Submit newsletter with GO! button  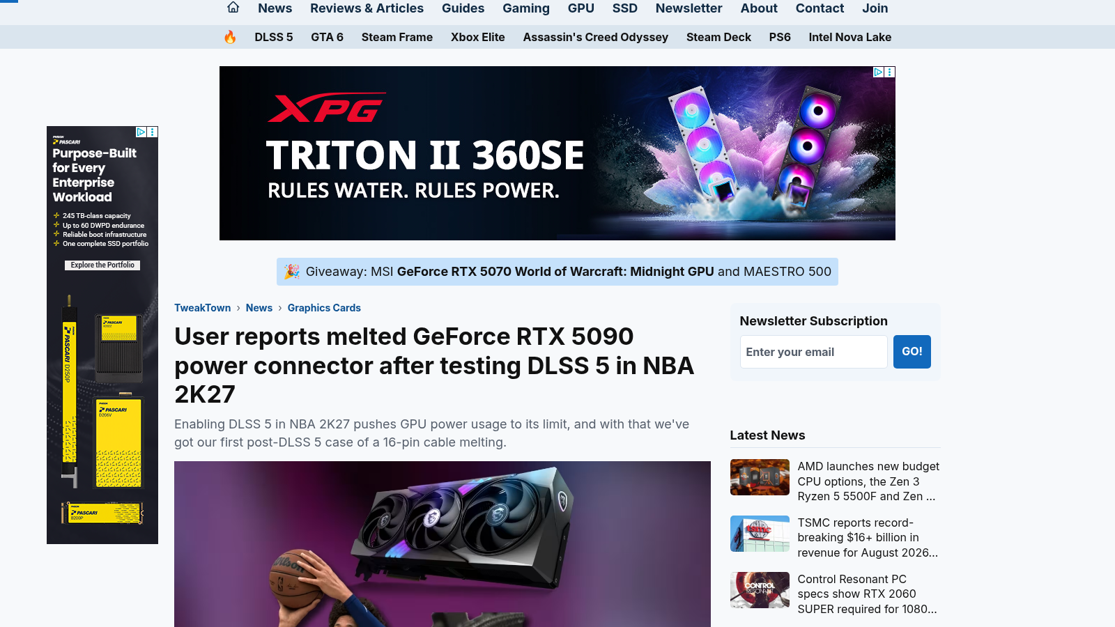tap(912, 352)
